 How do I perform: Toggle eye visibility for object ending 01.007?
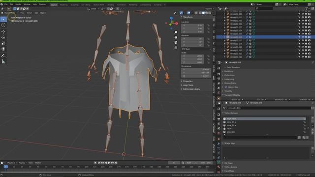pyautogui.click(x=303, y=40)
